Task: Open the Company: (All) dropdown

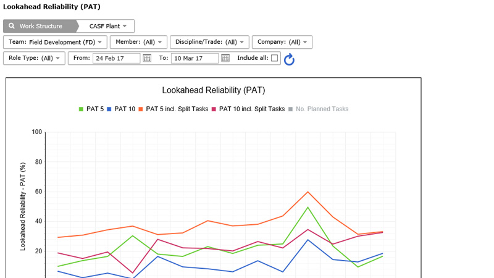Action: tap(282, 42)
